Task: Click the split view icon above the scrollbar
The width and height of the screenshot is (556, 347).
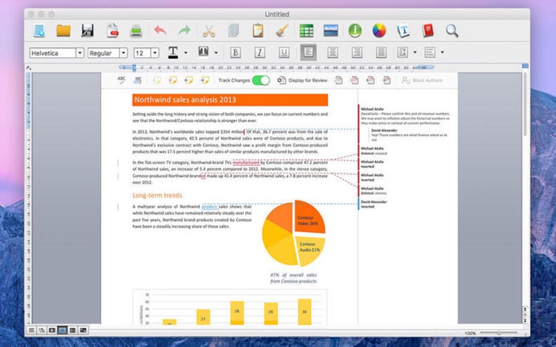Action: tap(525, 66)
